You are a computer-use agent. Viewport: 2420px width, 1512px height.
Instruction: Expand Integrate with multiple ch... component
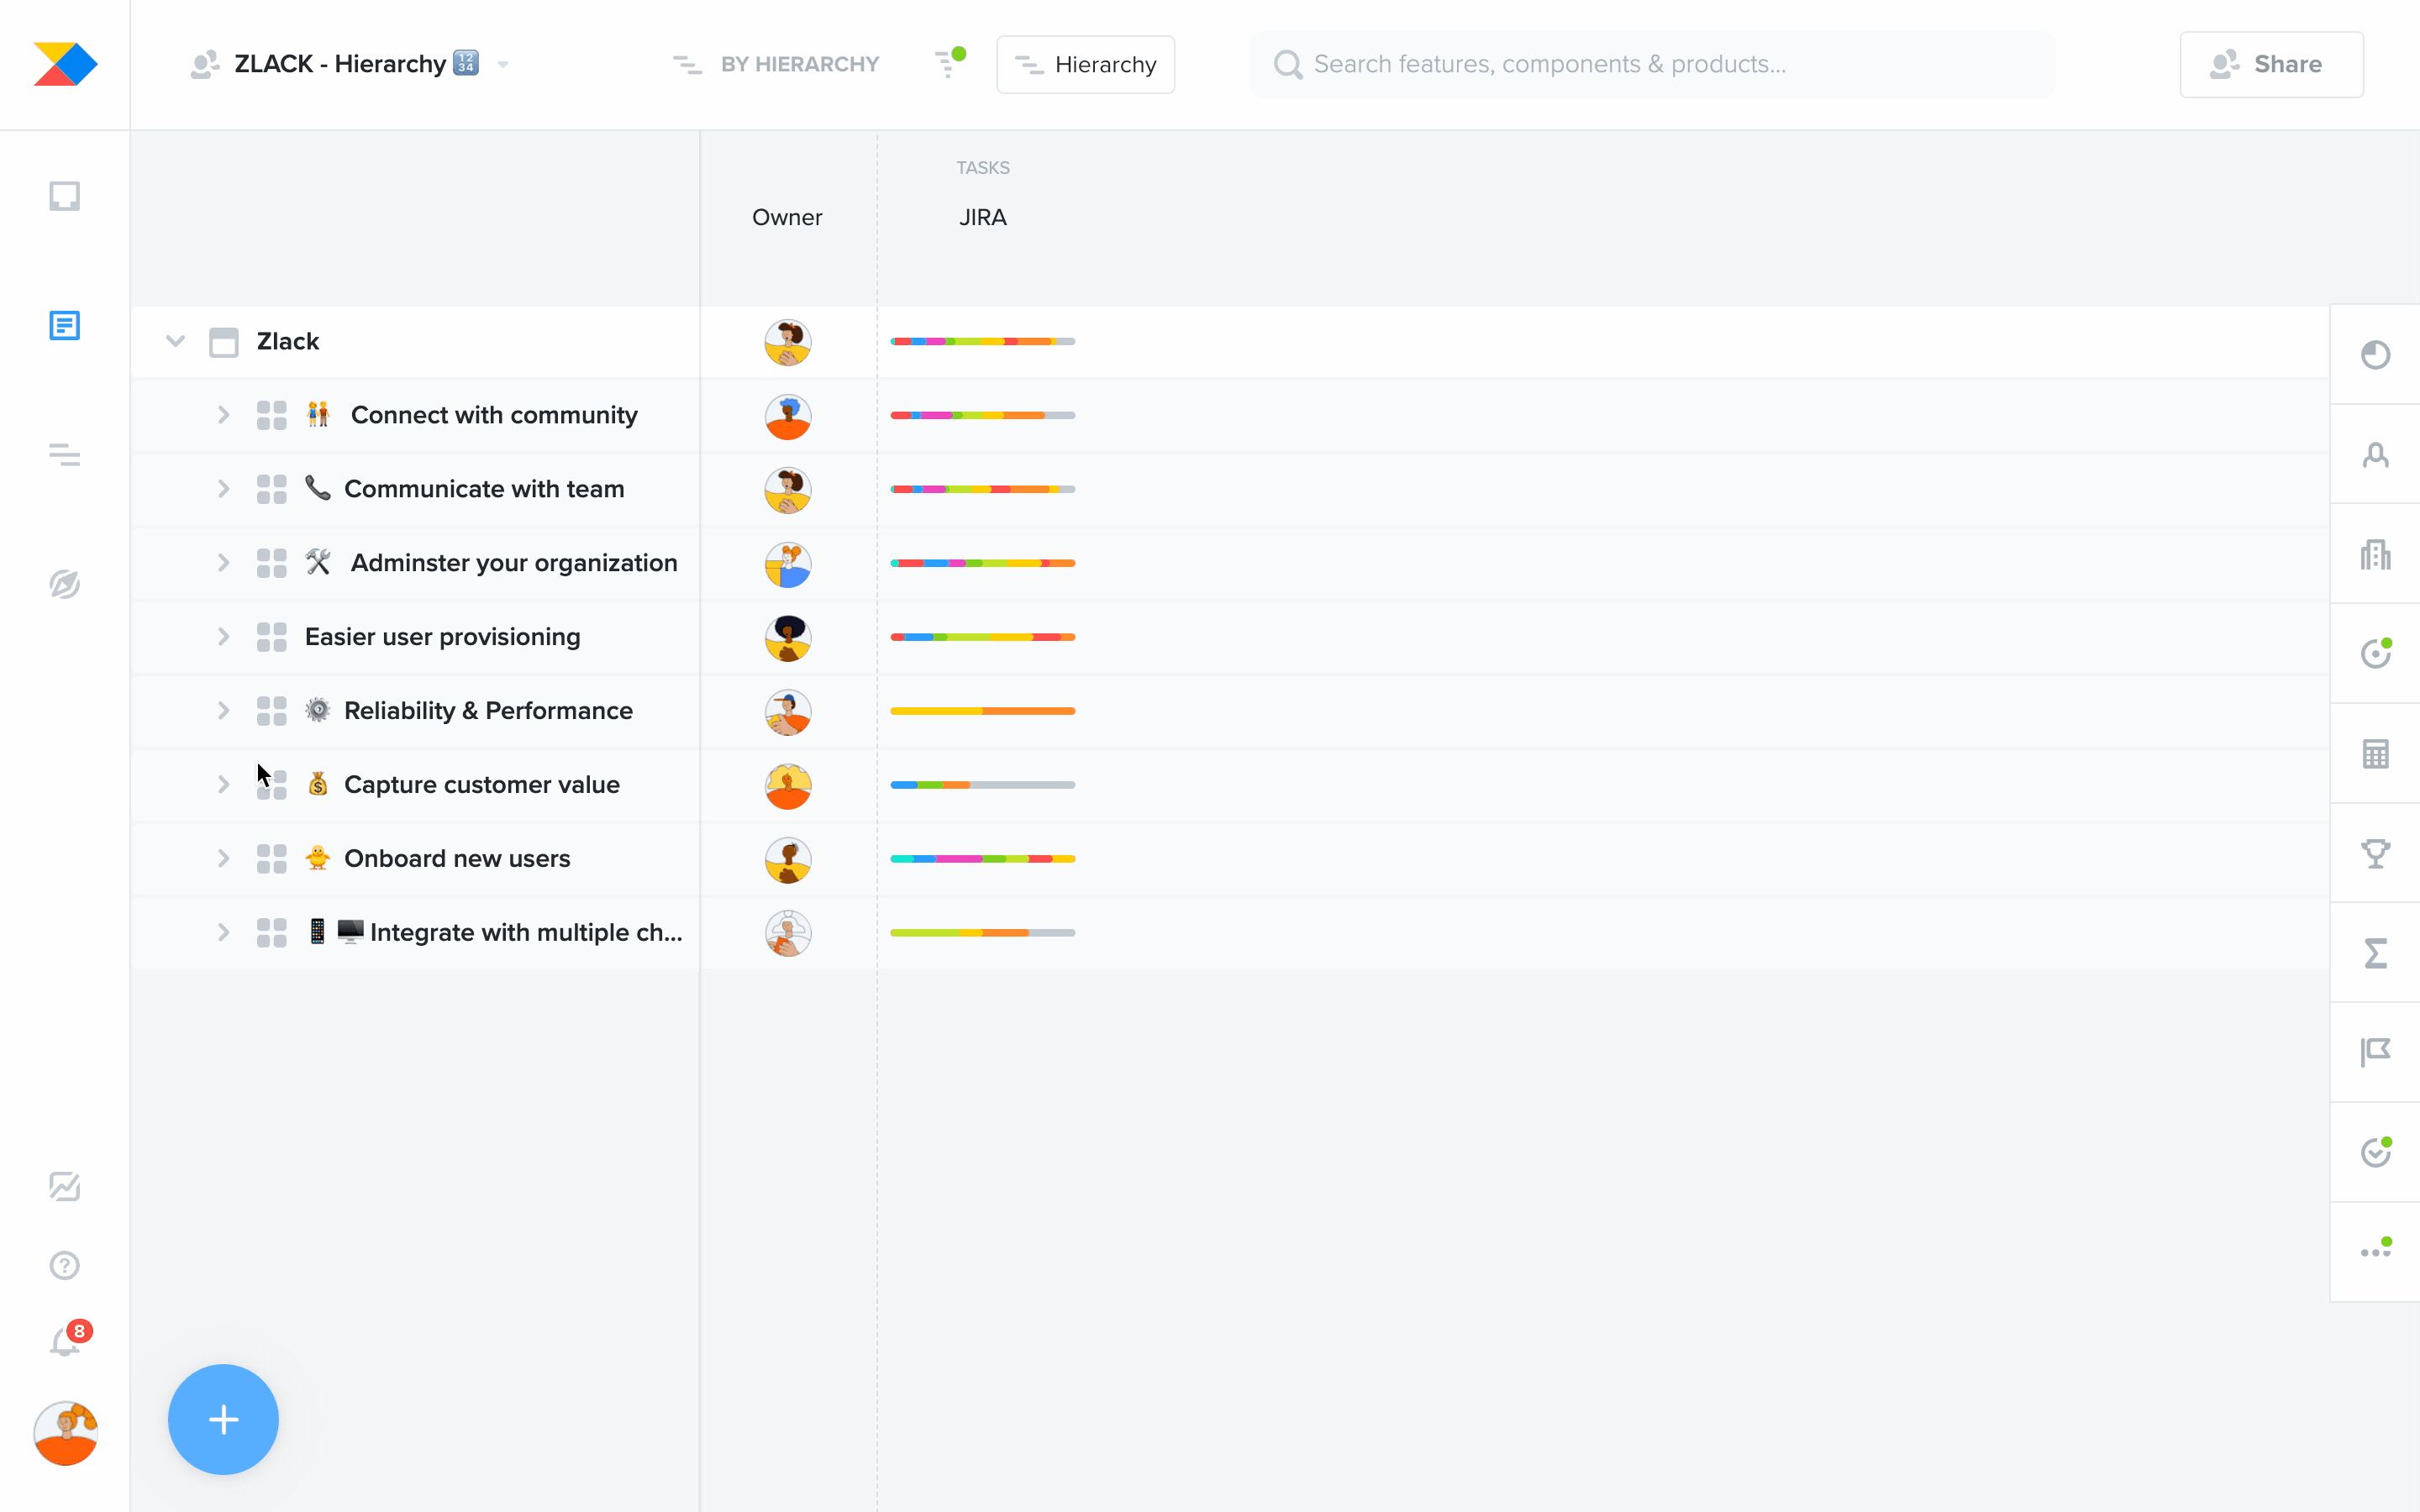(223, 933)
